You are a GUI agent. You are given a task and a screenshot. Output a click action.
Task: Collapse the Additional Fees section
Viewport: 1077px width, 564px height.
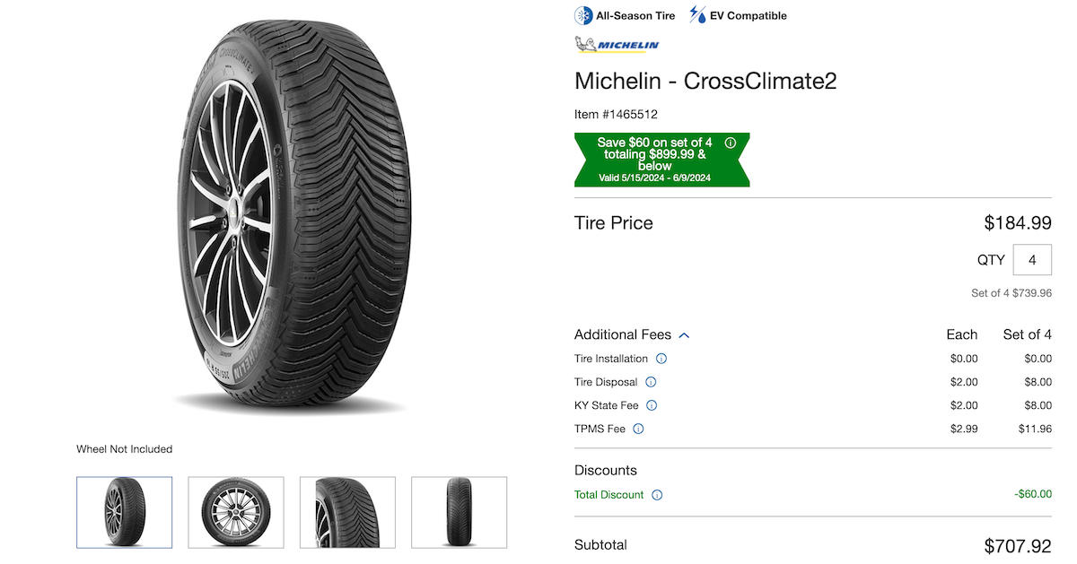click(684, 335)
